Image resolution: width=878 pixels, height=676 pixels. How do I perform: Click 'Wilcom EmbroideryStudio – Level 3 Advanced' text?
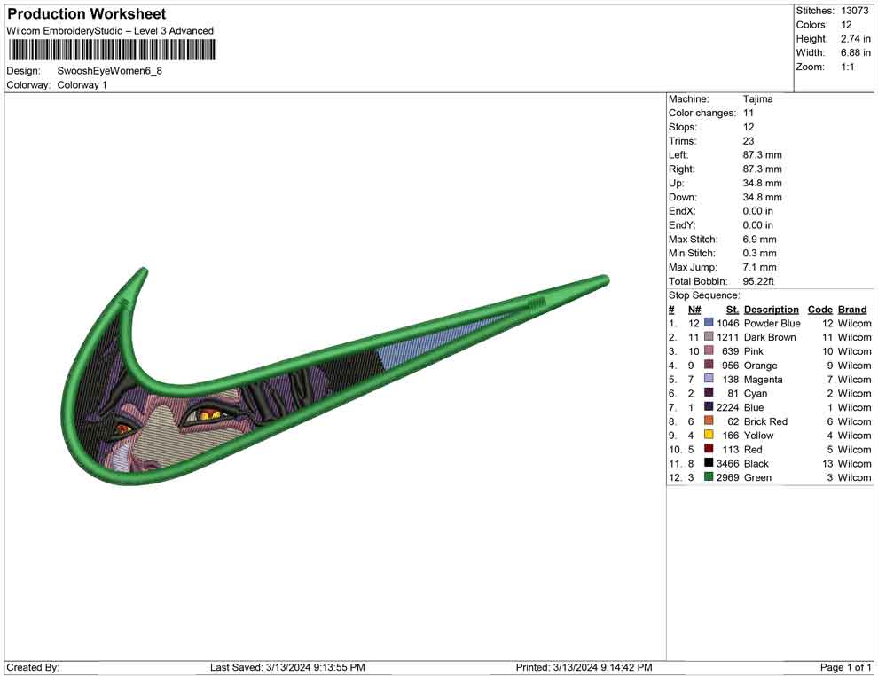click(110, 31)
